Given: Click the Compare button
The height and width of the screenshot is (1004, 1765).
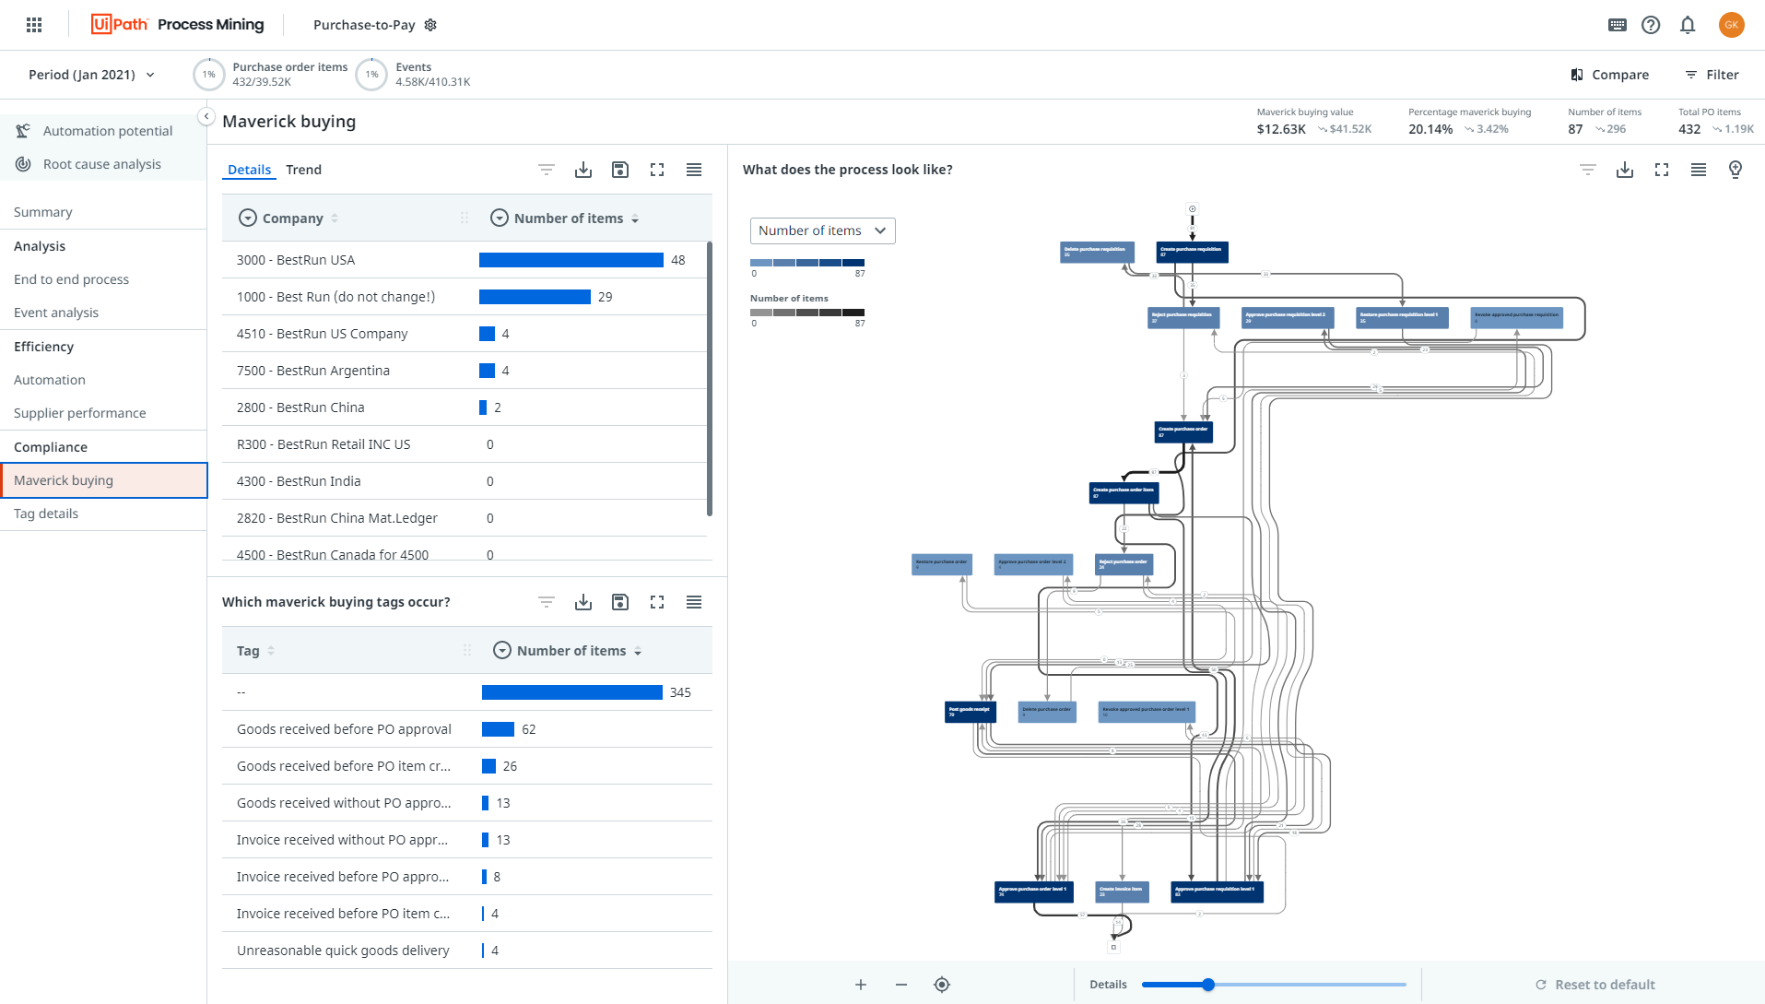Looking at the screenshot, I should pyautogui.click(x=1609, y=75).
